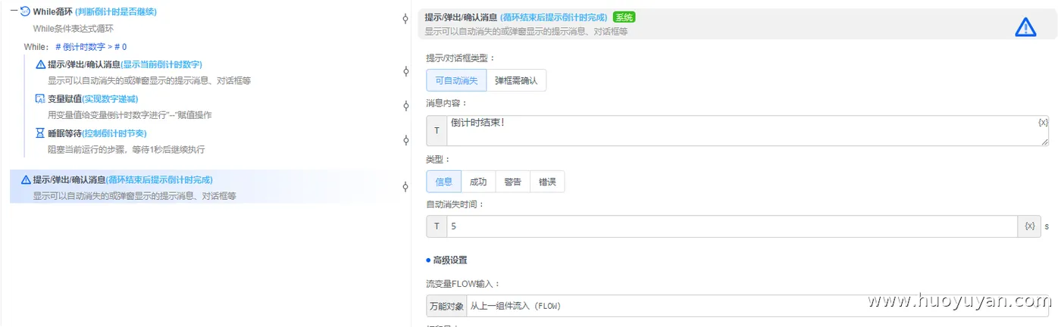
Task: Click the textarea resize handle in 消息内容
Action: [x=1045, y=142]
